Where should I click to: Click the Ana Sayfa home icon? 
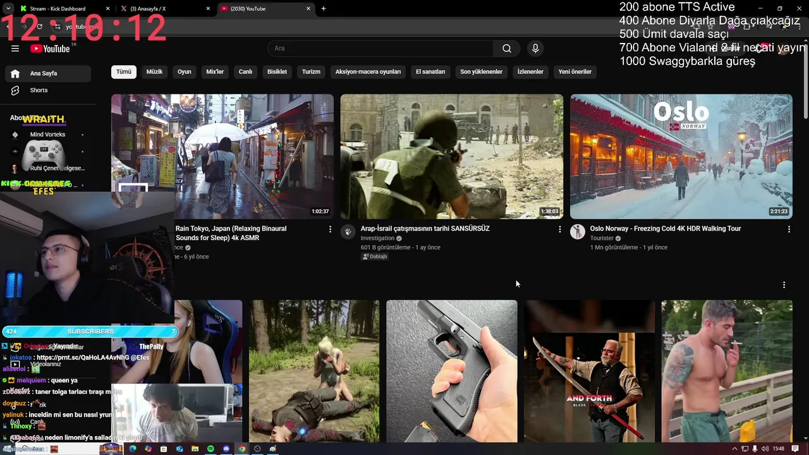[x=15, y=73]
